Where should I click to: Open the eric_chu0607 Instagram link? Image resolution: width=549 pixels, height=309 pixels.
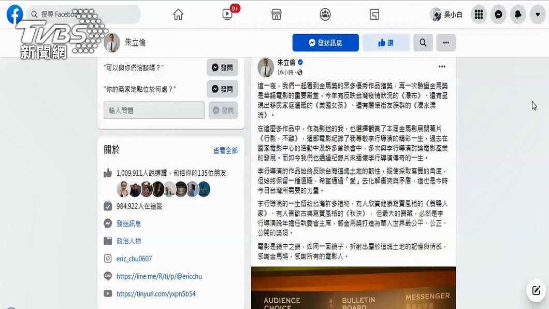click(134, 259)
